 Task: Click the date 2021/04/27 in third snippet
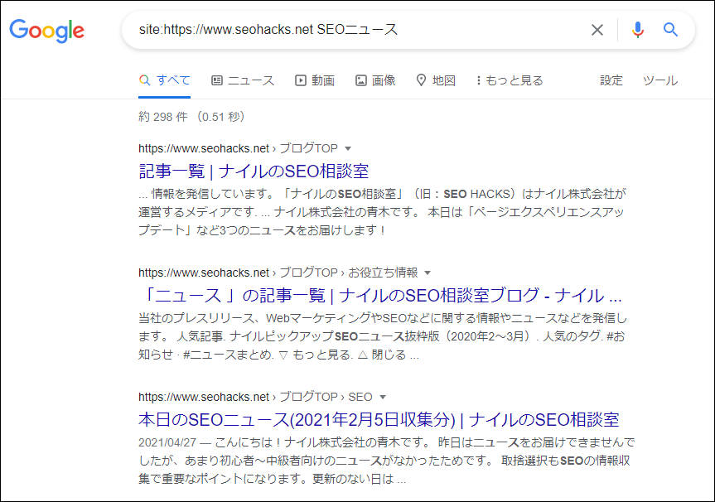167,442
